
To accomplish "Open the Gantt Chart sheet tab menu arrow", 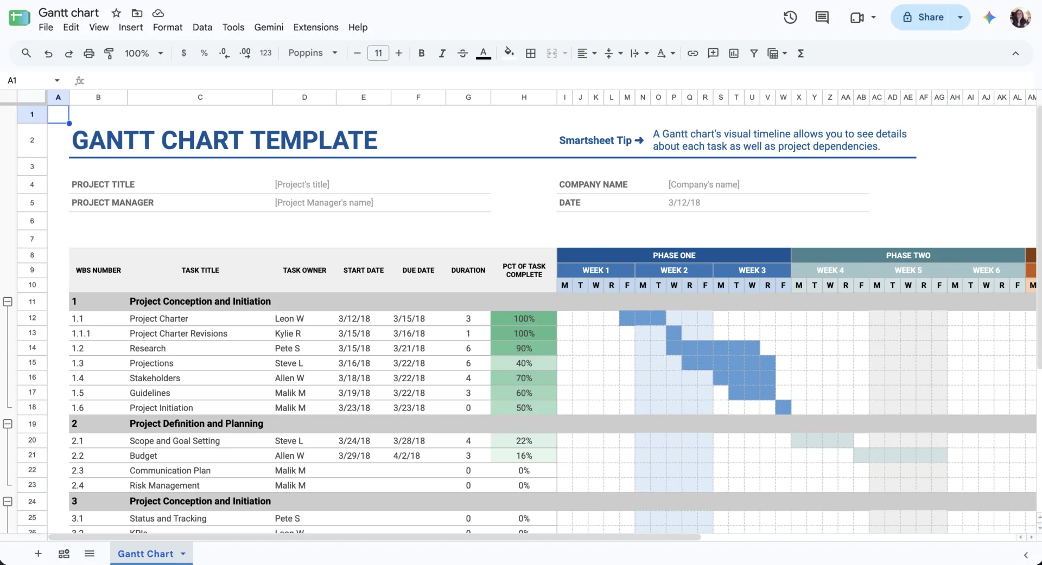I will point(183,554).
